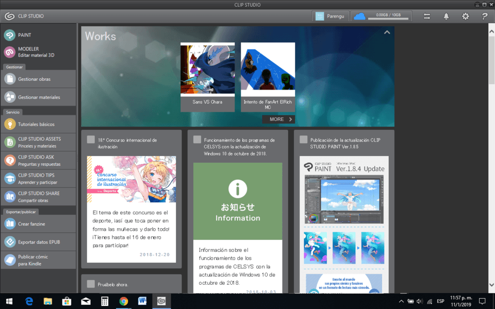Click the Servicio section label
The width and height of the screenshot is (495, 309).
pos(12,112)
